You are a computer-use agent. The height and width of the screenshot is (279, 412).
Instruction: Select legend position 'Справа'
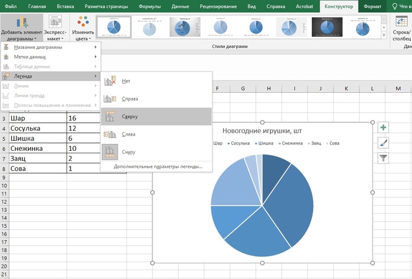(x=131, y=99)
